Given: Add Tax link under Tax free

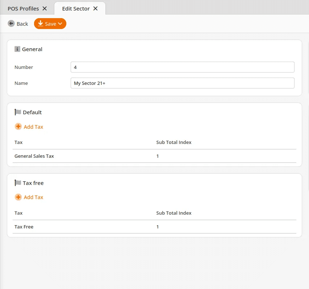Looking at the screenshot, I should tap(33, 197).
